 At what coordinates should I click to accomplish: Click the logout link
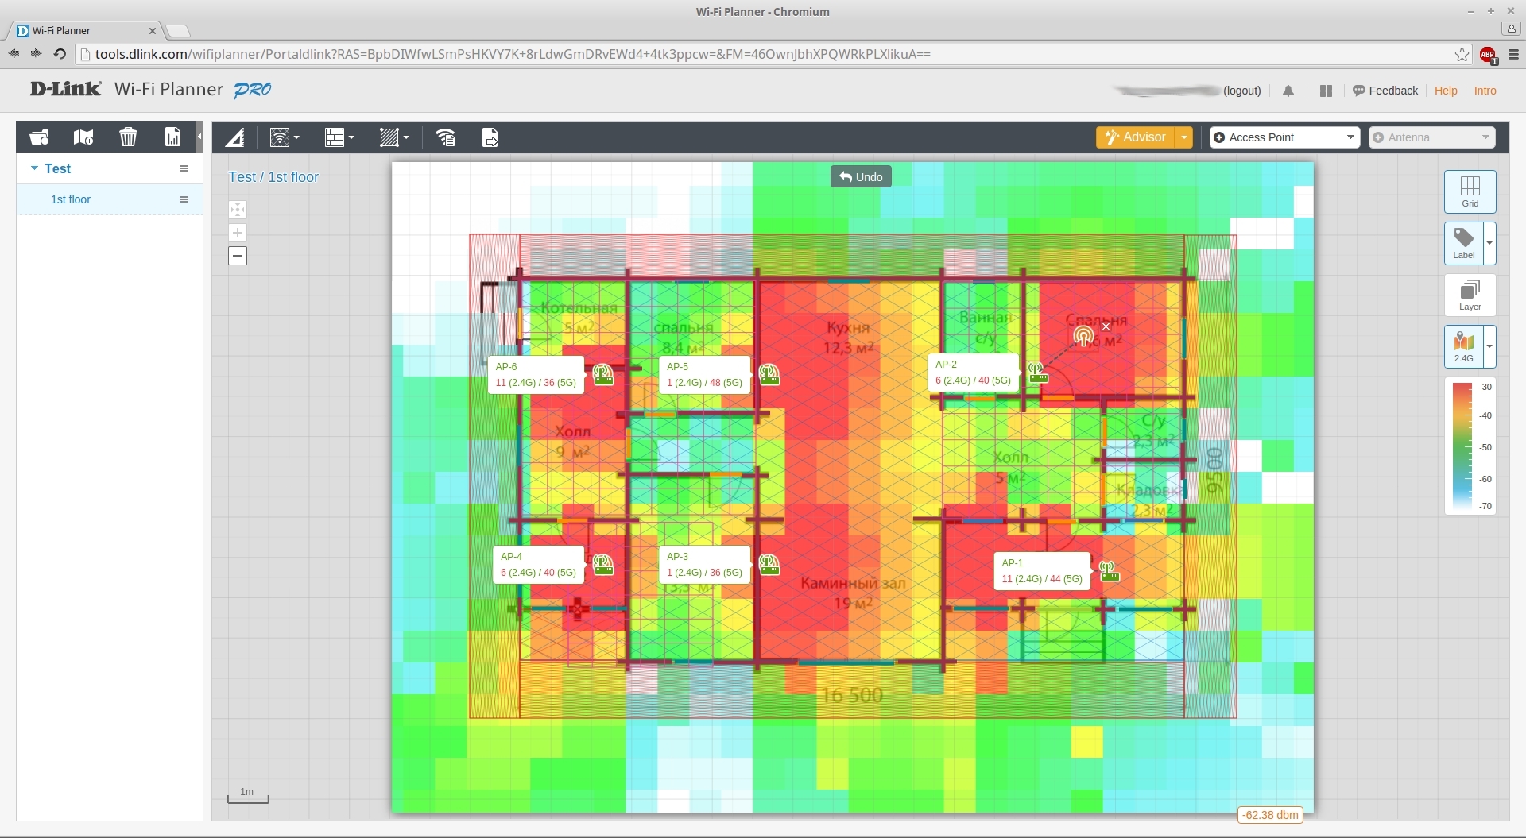1242,91
